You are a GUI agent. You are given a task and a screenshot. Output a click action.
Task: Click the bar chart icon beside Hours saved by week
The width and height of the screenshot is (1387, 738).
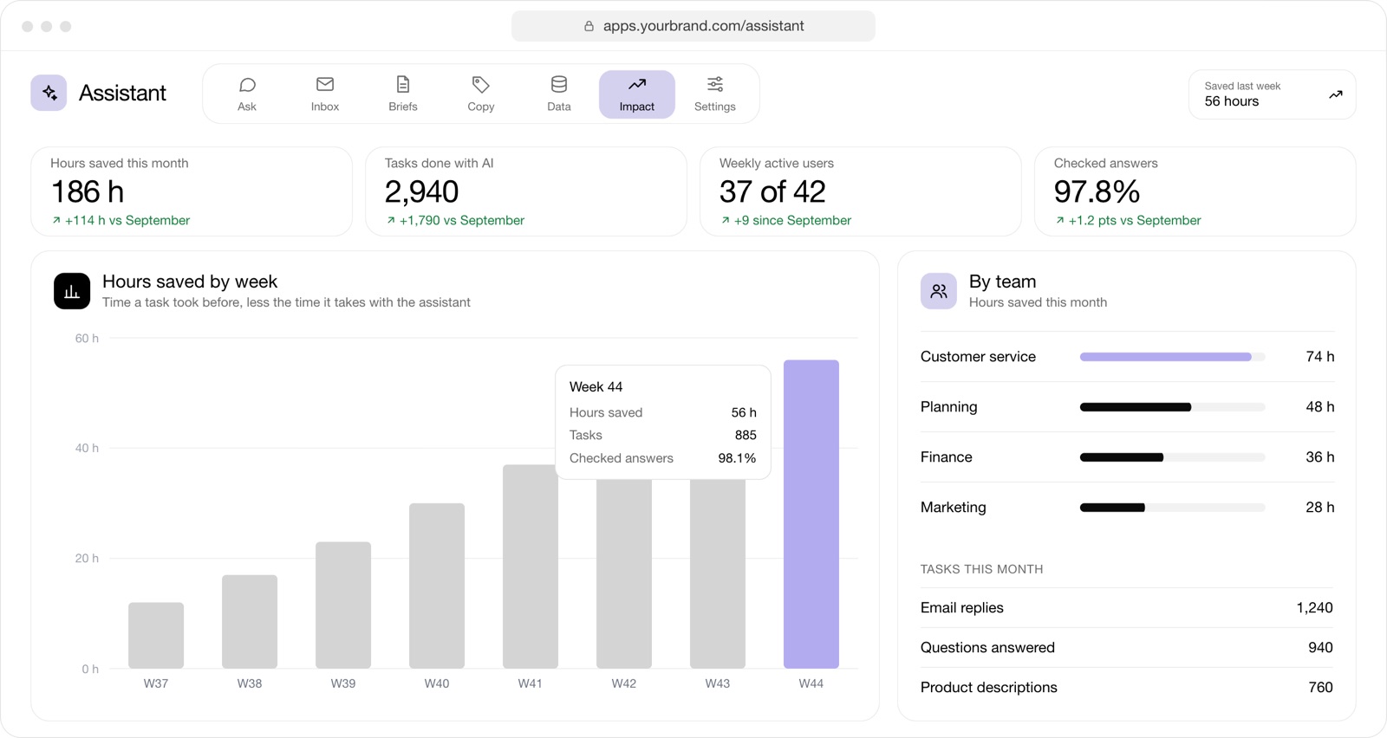click(72, 291)
